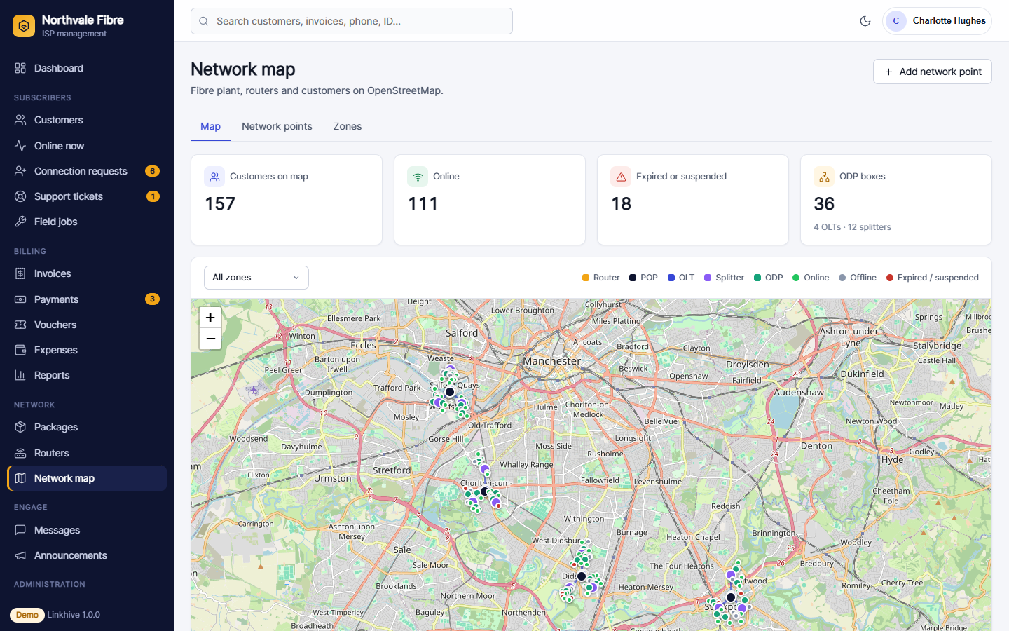1009x631 pixels.
Task: Click the Invoices receipt icon
Action: [20, 273]
